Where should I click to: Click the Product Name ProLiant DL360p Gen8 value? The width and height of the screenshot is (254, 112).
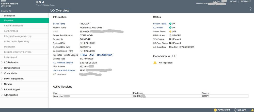pos(91,27)
